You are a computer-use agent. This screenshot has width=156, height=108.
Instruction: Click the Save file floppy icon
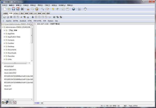[x=14, y=9]
